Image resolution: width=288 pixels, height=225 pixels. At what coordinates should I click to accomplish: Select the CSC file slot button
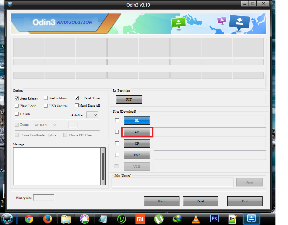[137, 155]
